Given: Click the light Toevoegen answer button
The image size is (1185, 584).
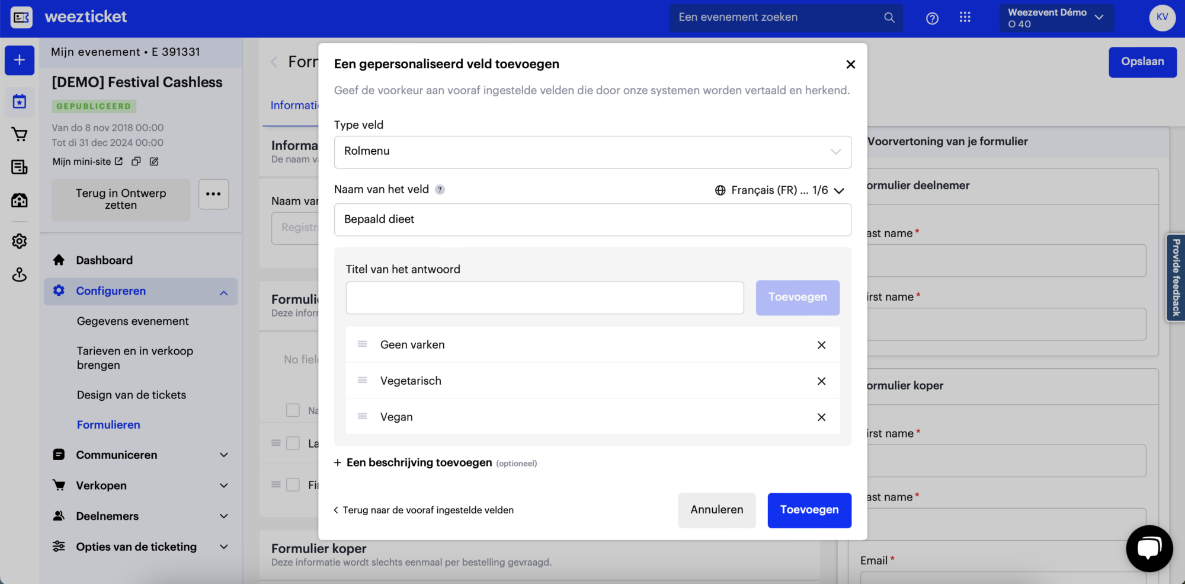Looking at the screenshot, I should pos(798,298).
